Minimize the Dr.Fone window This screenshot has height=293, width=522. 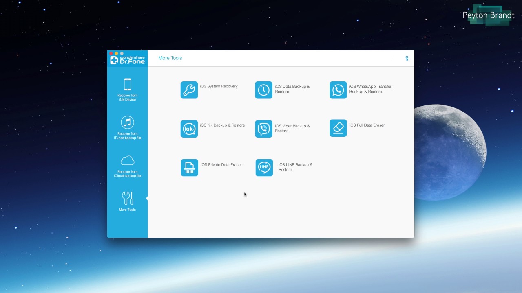[116, 53]
